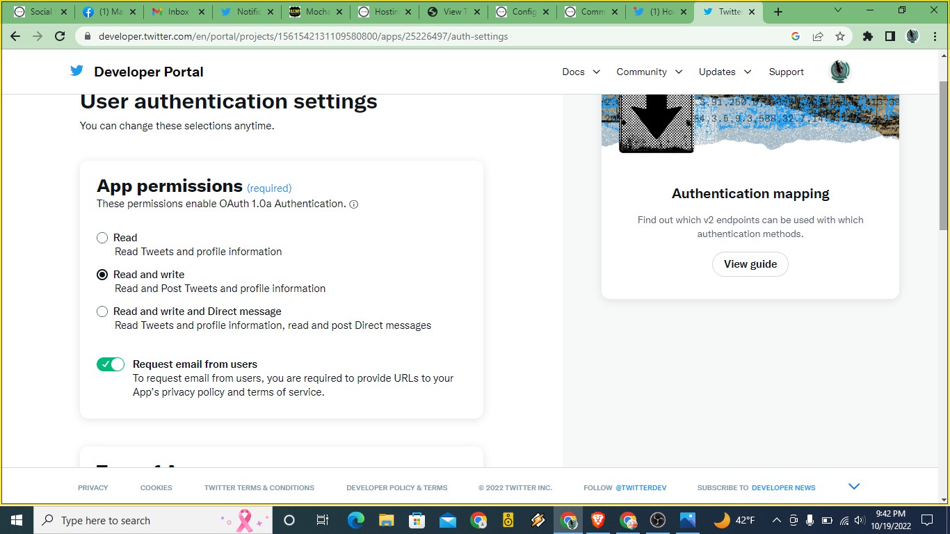Open the Developer Policy & Terms footer link
This screenshot has height=534, width=950.
[396, 487]
